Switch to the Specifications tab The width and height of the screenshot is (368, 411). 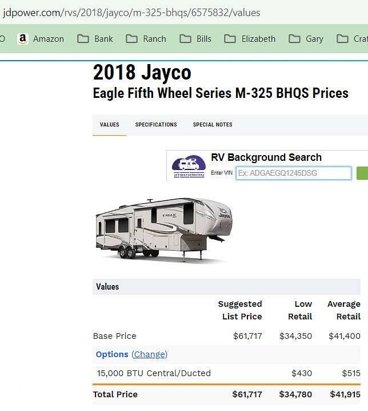156,125
